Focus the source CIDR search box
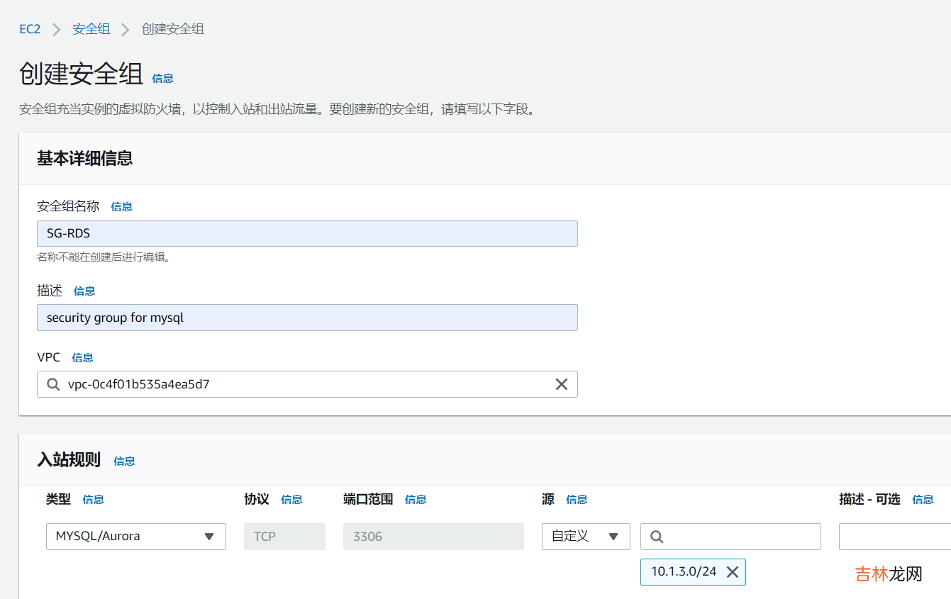951x599 pixels. coord(730,537)
